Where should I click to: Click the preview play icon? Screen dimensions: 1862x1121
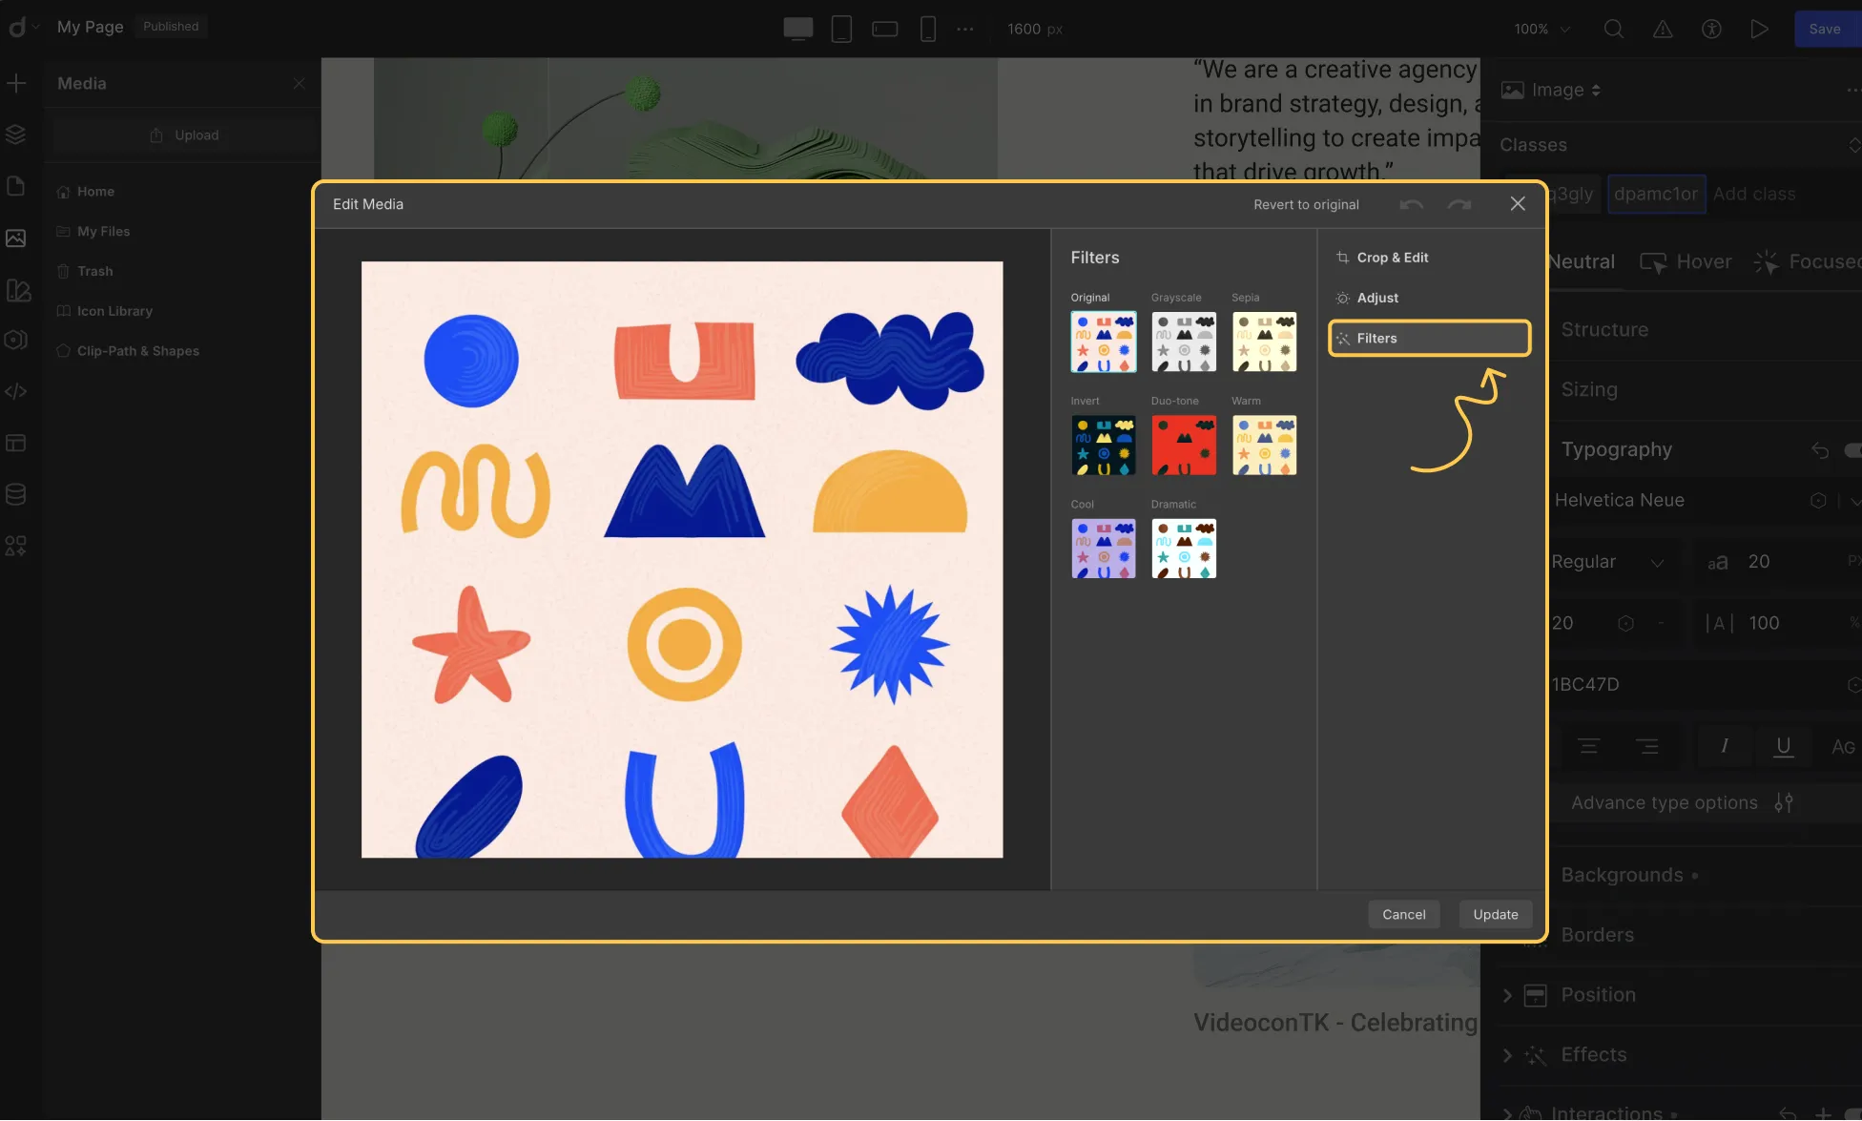(1760, 29)
